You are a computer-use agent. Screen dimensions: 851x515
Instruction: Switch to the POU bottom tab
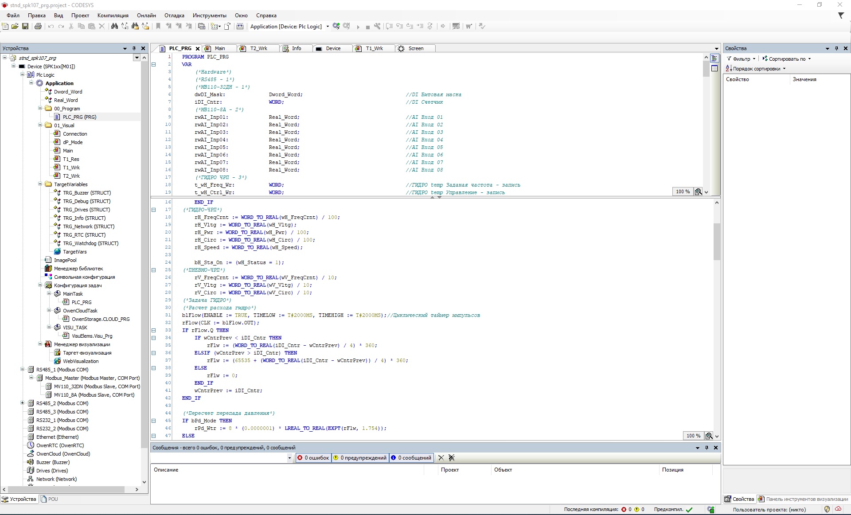click(49, 499)
